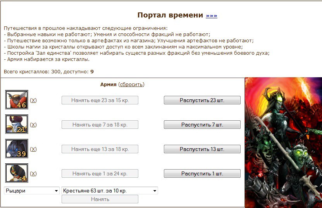Image resolution: width=322 pixels, height=208 pixels.
Task: Open the 'Рыцари' faction dropdown
Action: point(32,191)
